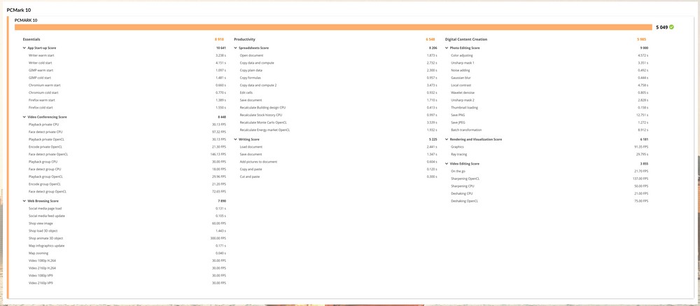Screen dimensions: 700x306
Task: Click the GIMP warm start row label
Action: coord(41,71)
